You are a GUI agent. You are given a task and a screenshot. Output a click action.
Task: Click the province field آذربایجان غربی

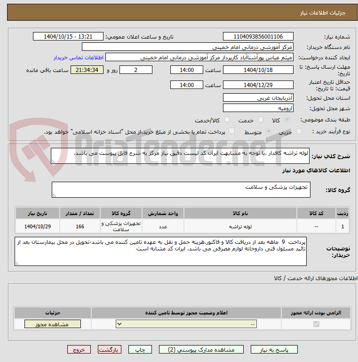[x=258, y=97]
